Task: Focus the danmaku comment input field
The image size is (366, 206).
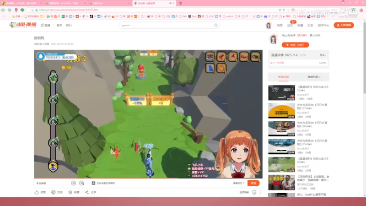Action: [163, 183]
